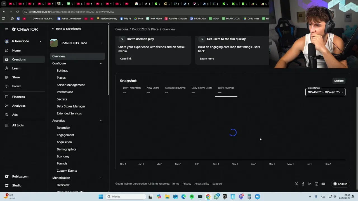Open the Forum link in the sidebar
The height and width of the screenshot is (201, 358).
click(x=17, y=86)
